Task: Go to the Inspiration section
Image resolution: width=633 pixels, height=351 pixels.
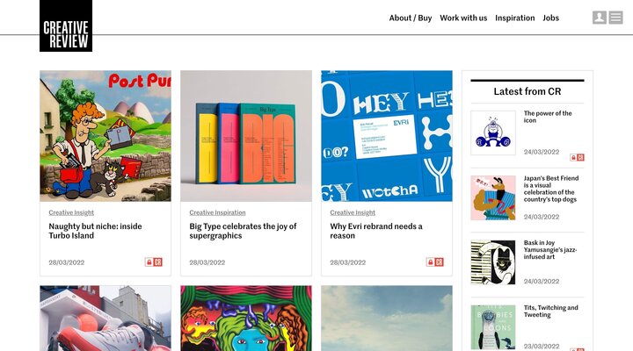Action: (515, 18)
